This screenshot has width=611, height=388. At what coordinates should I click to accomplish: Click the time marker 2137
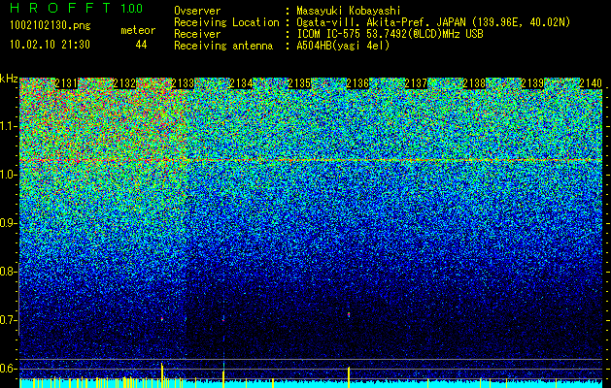[x=416, y=83]
